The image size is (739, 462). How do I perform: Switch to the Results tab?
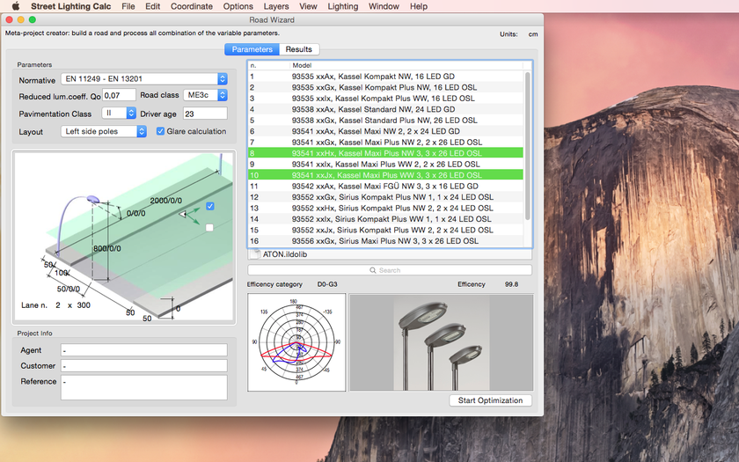[x=298, y=49]
